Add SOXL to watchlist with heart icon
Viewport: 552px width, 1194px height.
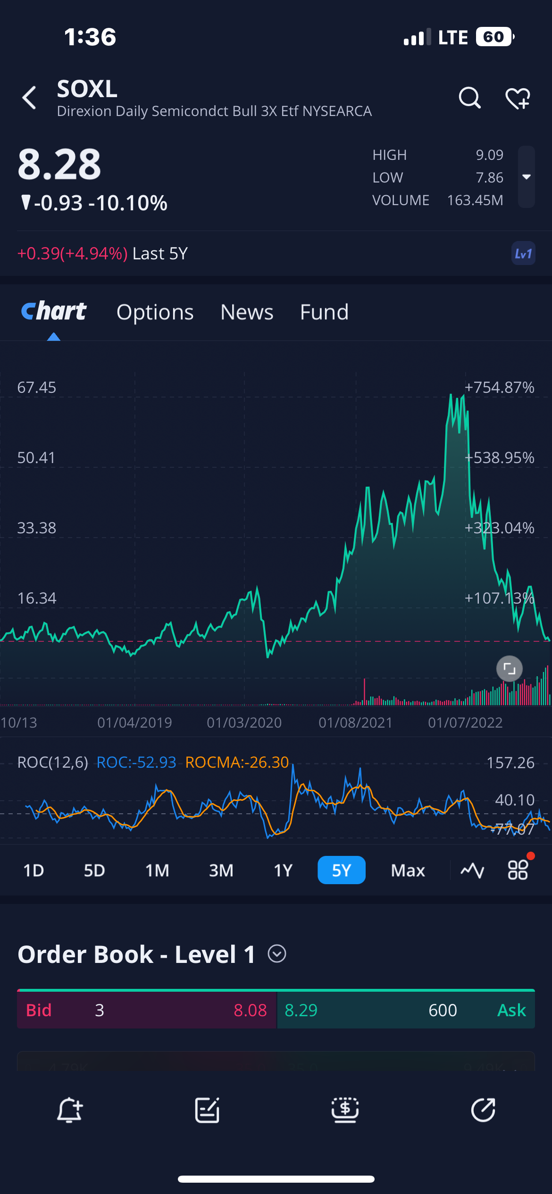518,98
